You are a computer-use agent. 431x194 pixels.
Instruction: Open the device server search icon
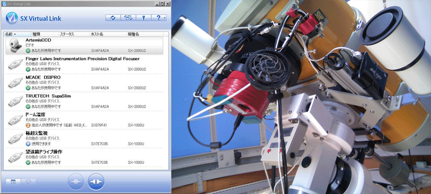[128, 18]
